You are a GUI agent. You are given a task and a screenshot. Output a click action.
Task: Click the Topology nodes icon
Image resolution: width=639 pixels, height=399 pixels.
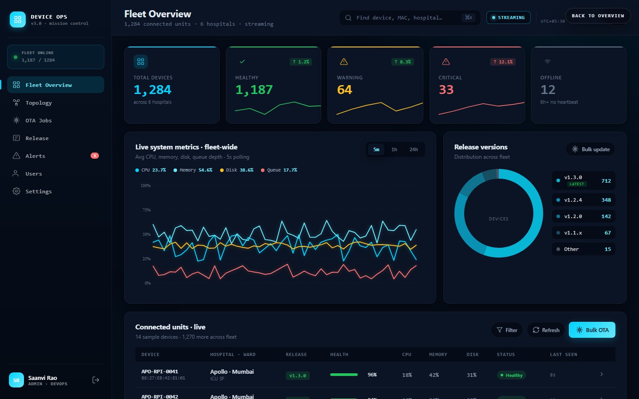[x=16, y=102]
